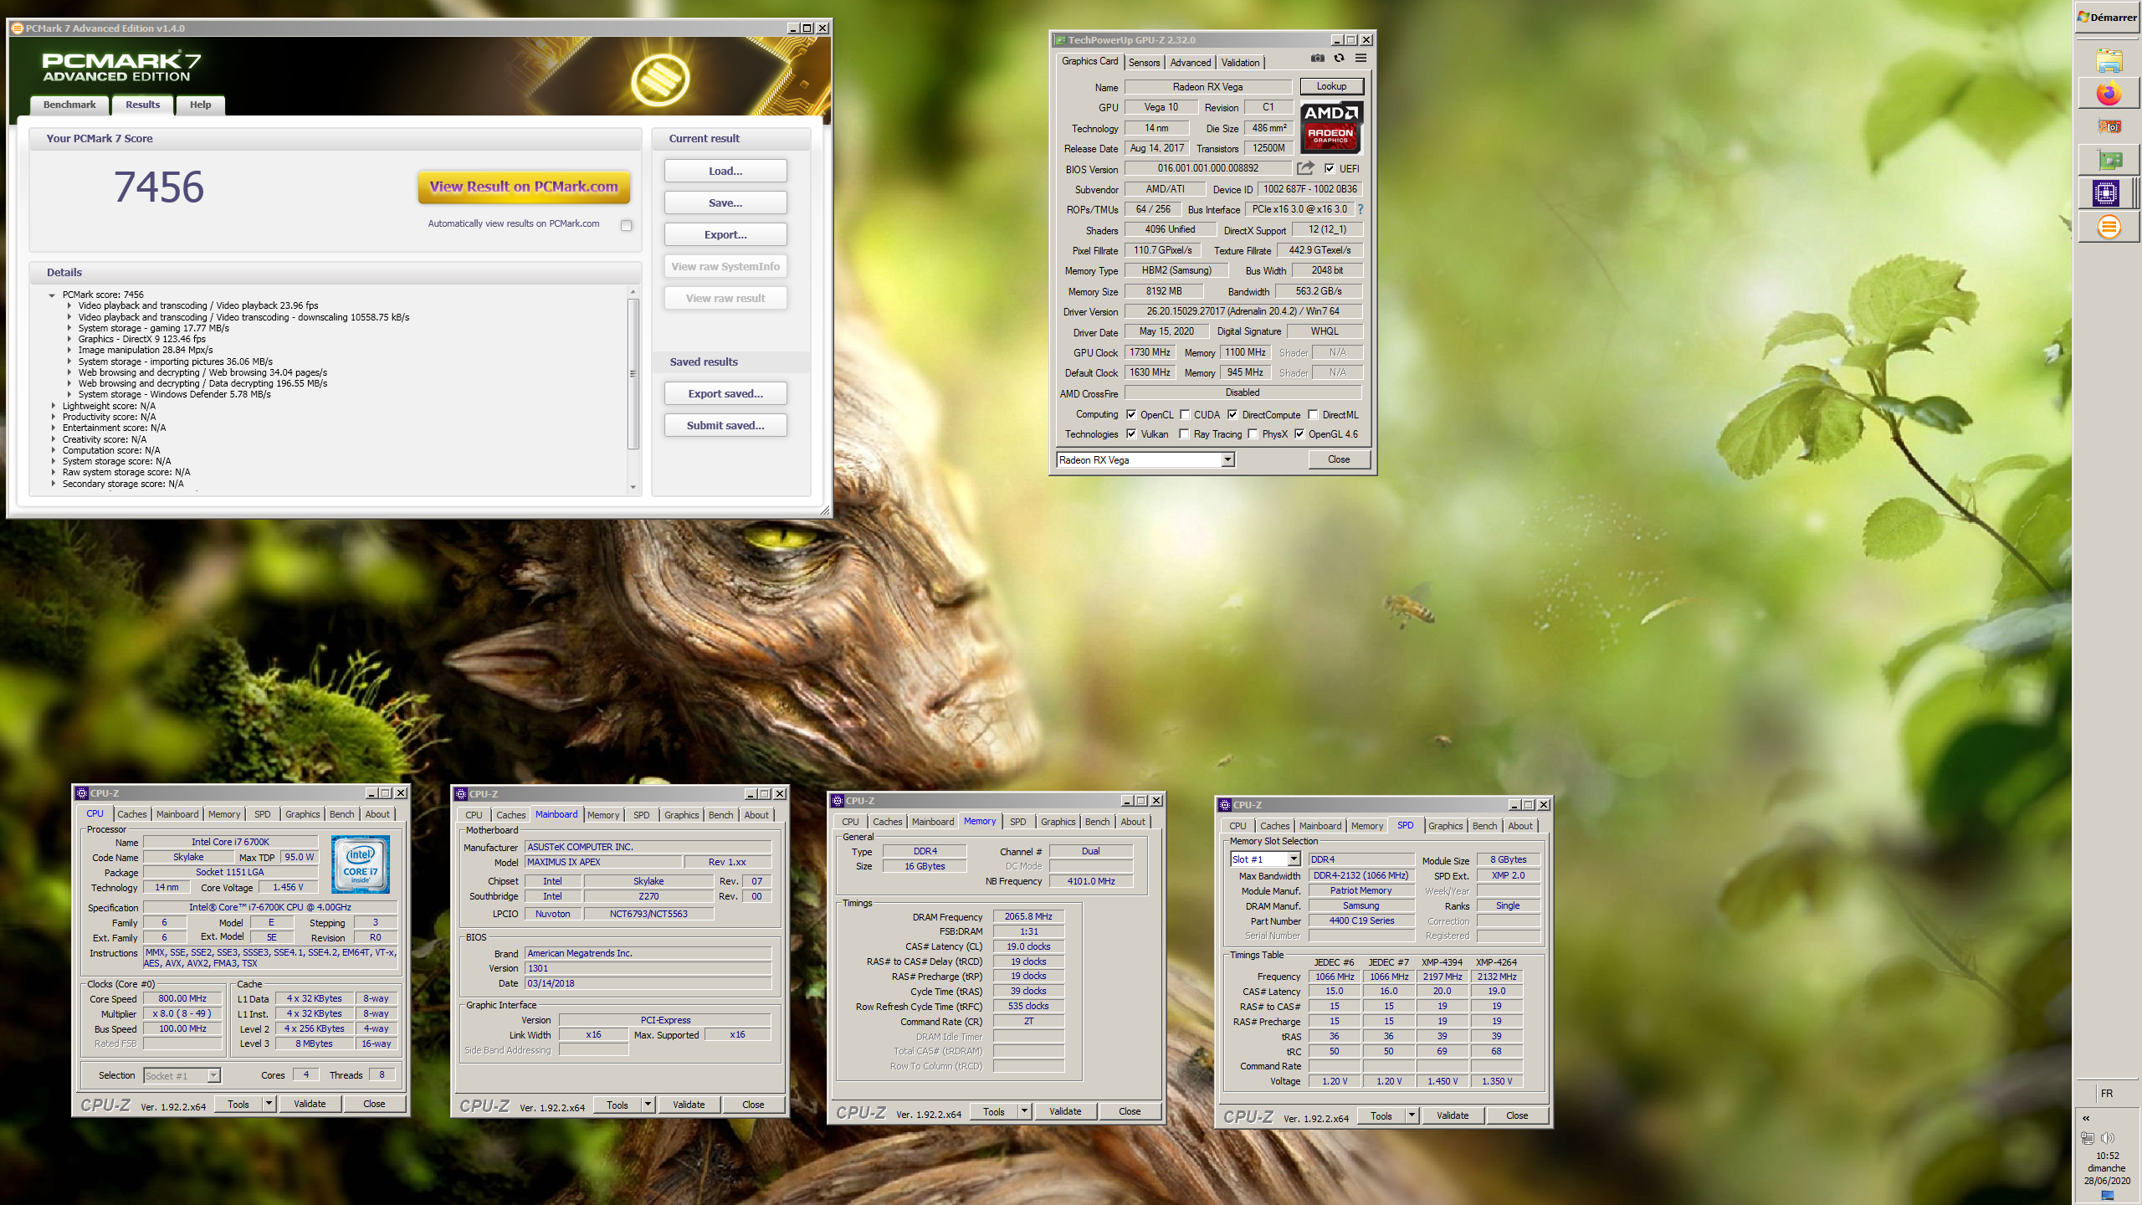This screenshot has width=2142, height=1205.
Task: Click the GPU-Z title bar icon
Action: pyautogui.click(x=1060, y=40)
